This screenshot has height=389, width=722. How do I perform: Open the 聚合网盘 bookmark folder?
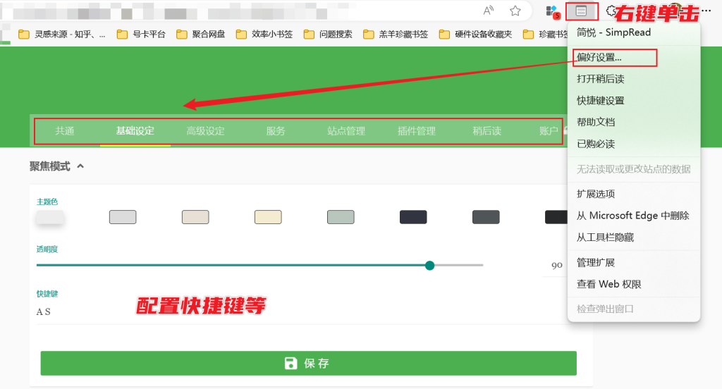click(201, 34)
